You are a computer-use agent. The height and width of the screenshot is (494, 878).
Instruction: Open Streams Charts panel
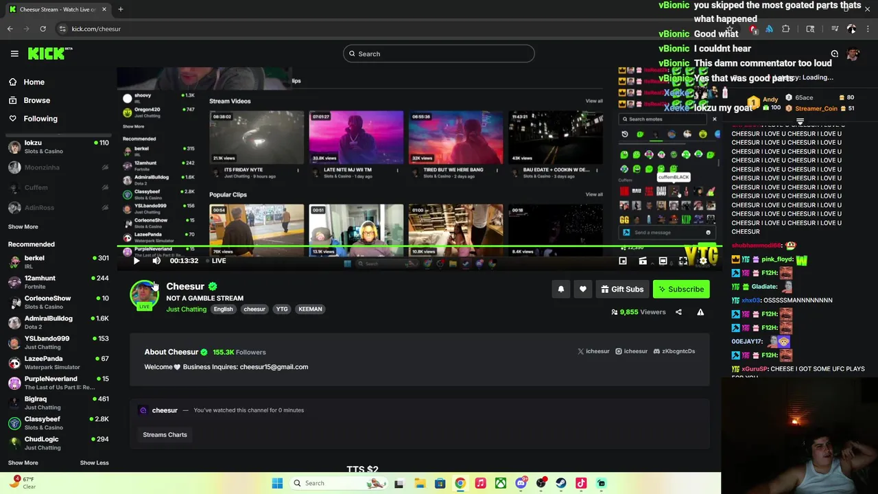pos(165,435)
